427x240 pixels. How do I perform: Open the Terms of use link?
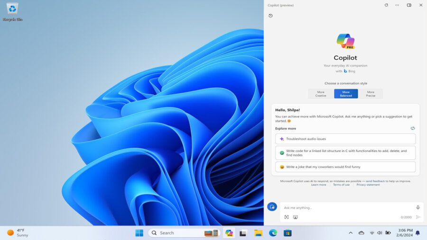pyautogui.click(x=341, y=185)
